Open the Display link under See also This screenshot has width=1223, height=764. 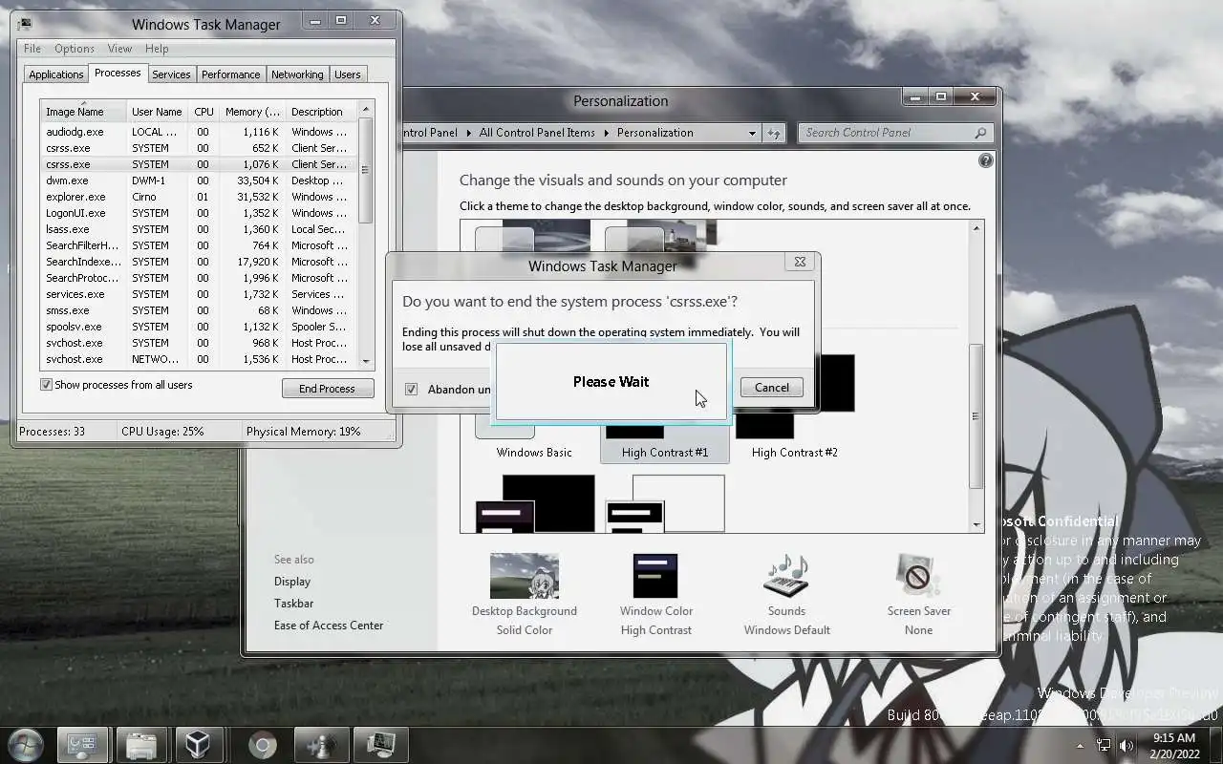pos(292,582)
